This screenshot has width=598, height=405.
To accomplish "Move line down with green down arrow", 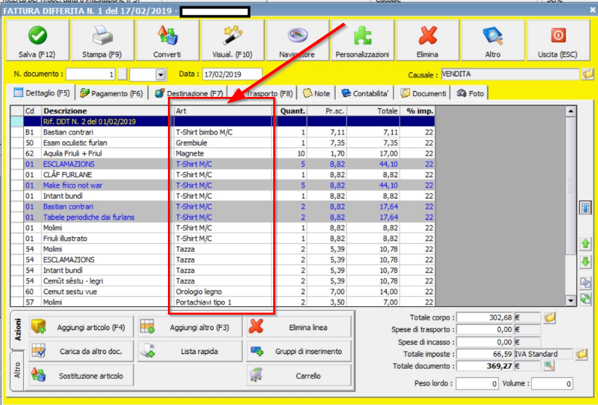I will click(x=586, y=262).
